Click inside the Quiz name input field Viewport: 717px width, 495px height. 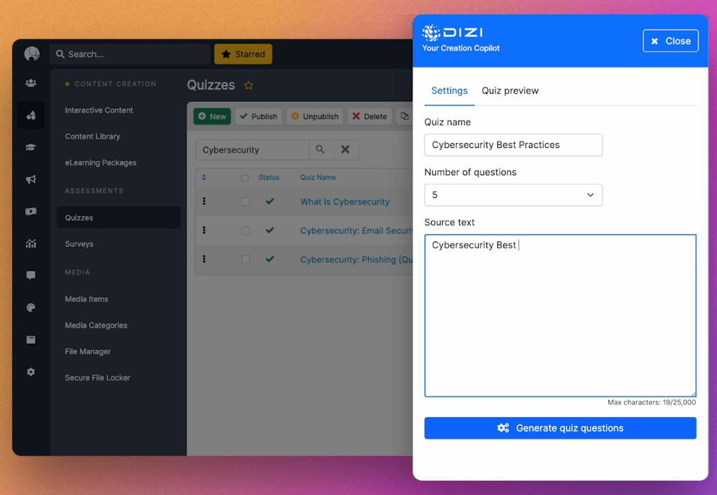(513, 145)
